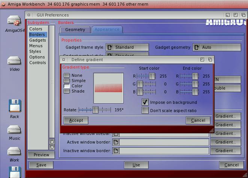Click the GUI Preferences close gadget
Image resolution: width=248 pixels, height=178 pixels.
click(29, 15)
